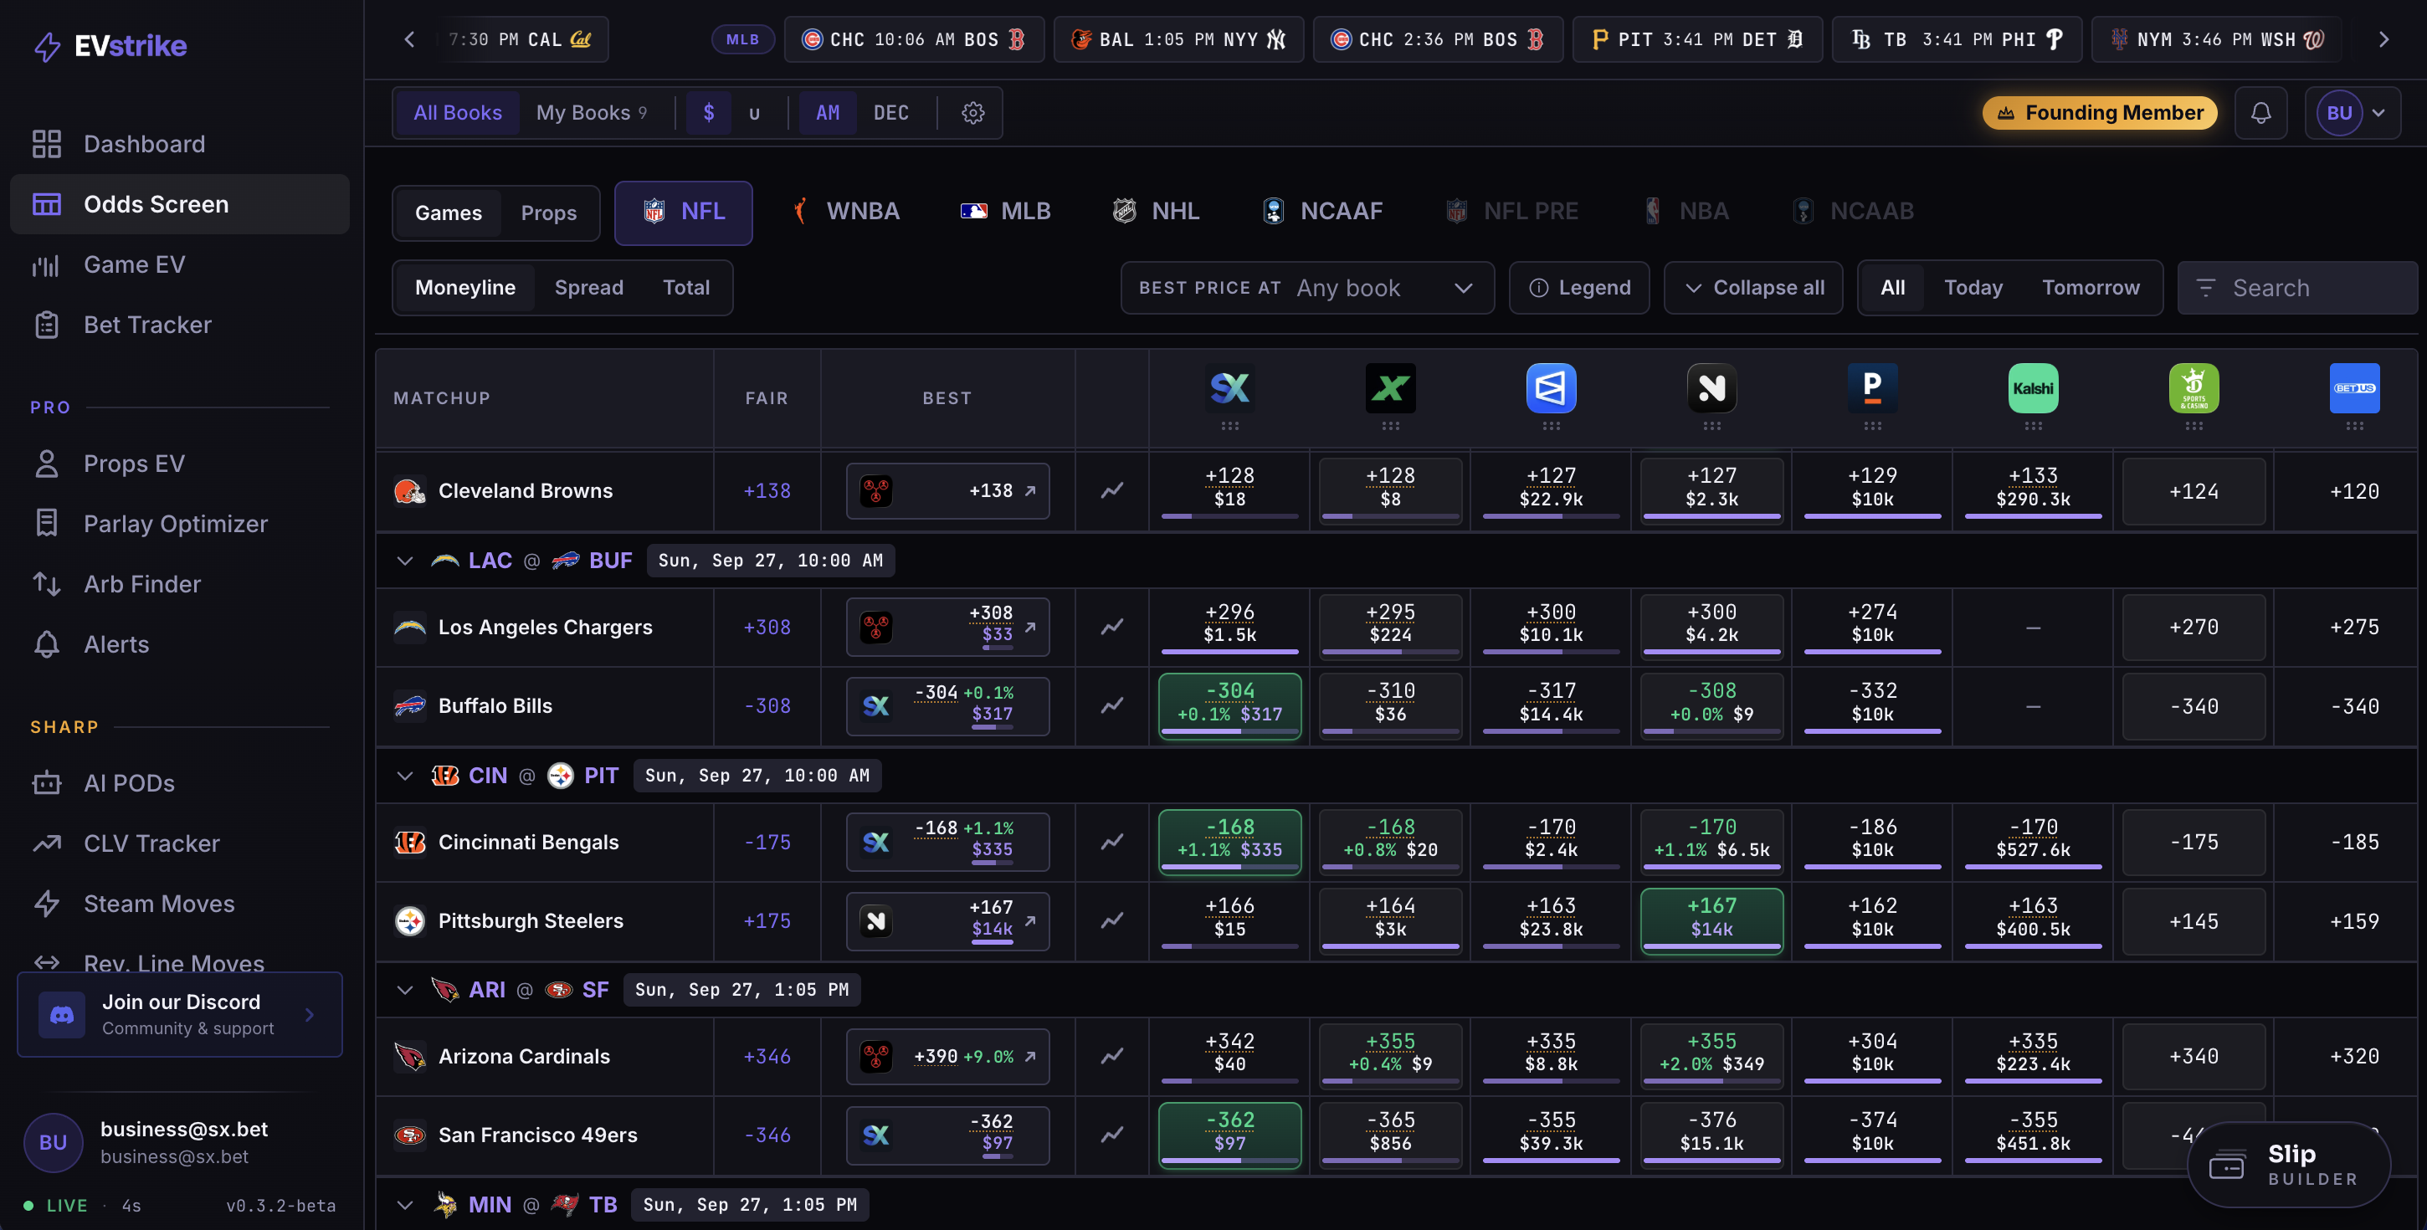
Task: Open the settings gear in odds toolbar
Action: (972, 113)
